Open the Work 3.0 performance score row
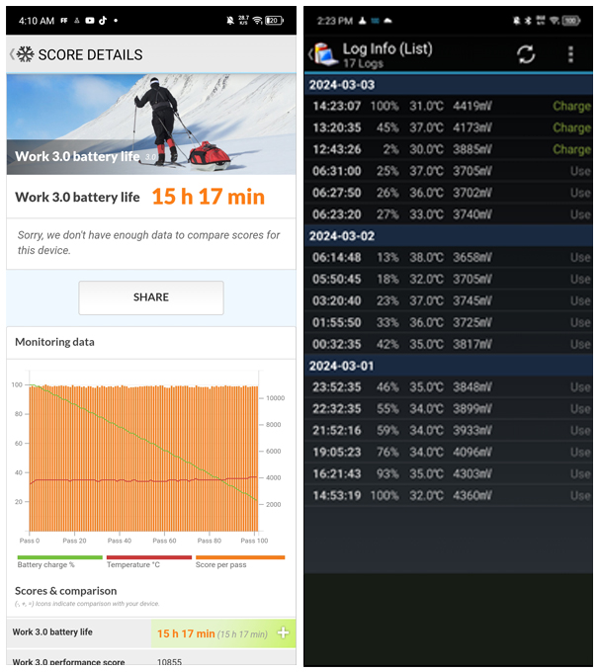600x672 pixels. pos(151,661)
